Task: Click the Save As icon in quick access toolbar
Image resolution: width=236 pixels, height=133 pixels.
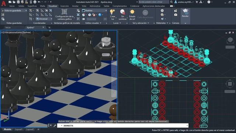Action: click(x=22, y=2)
